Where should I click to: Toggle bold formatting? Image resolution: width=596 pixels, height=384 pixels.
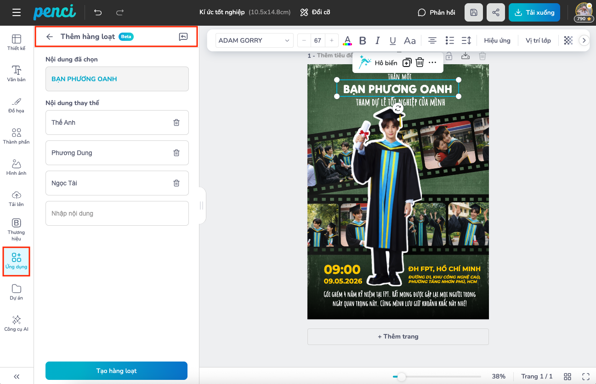[363, 40]
